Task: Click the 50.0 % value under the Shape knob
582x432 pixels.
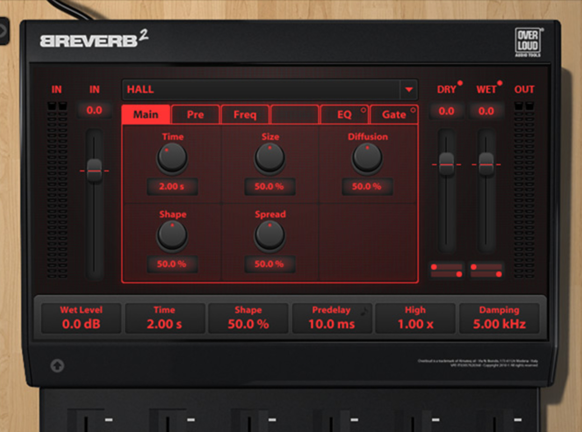Action: pos(172,264)
